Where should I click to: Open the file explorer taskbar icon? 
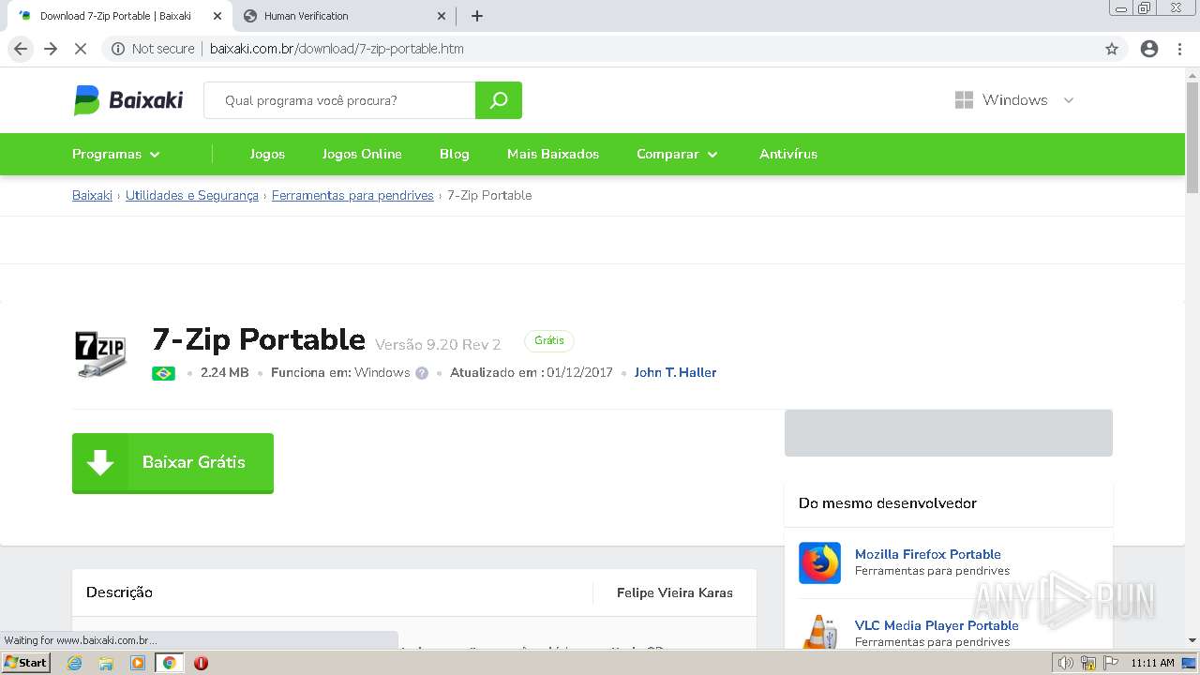pos(106,663)
